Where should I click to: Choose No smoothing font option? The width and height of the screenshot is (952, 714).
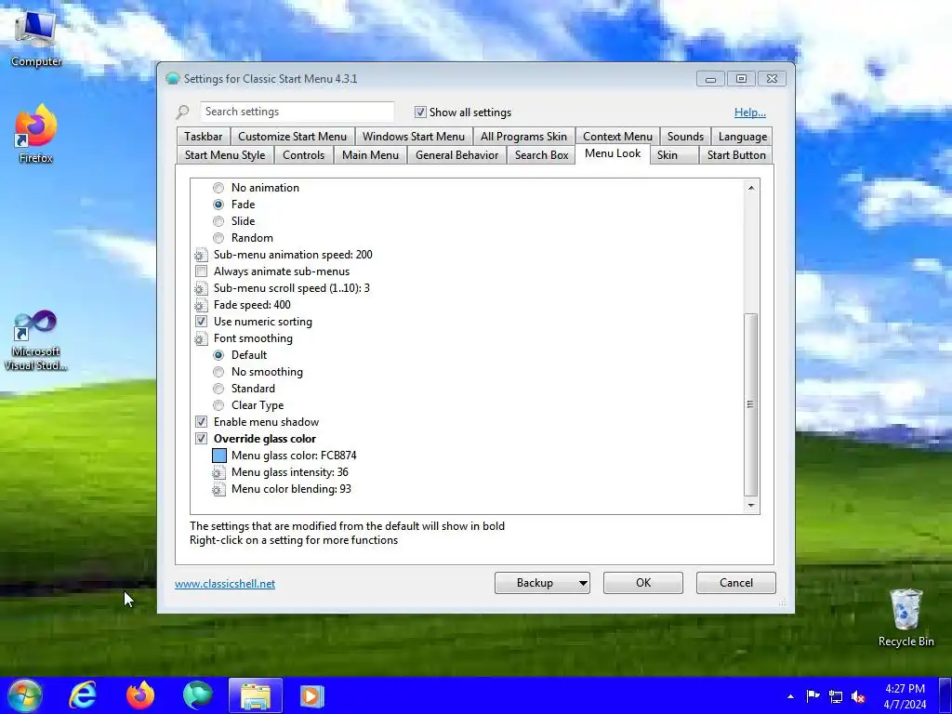(x=218, y=372)
